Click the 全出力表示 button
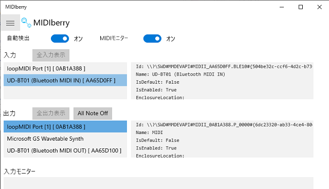 pyautogui.click(x=51, y=114)
